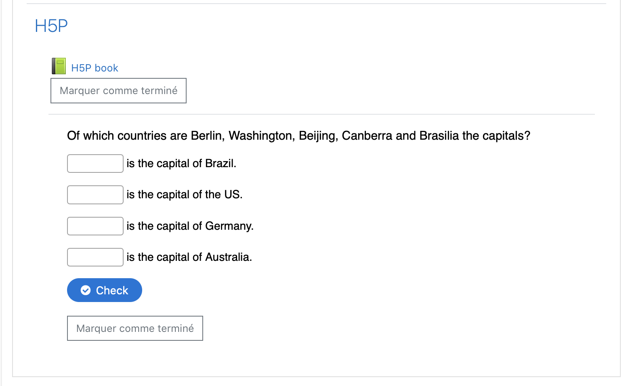Click the upper Marquer comme terminé button
626x386 pixels.
pos(118,90)
